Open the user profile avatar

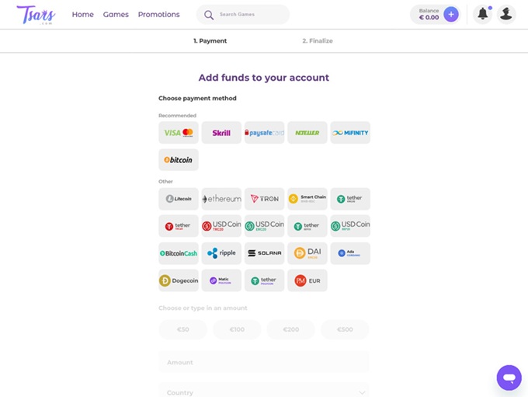coord(506,14)
